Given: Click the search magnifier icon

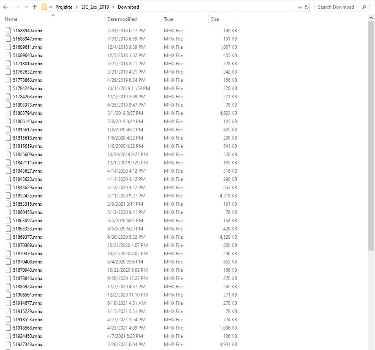Looking at the screenshot, I should coord(364,7).
